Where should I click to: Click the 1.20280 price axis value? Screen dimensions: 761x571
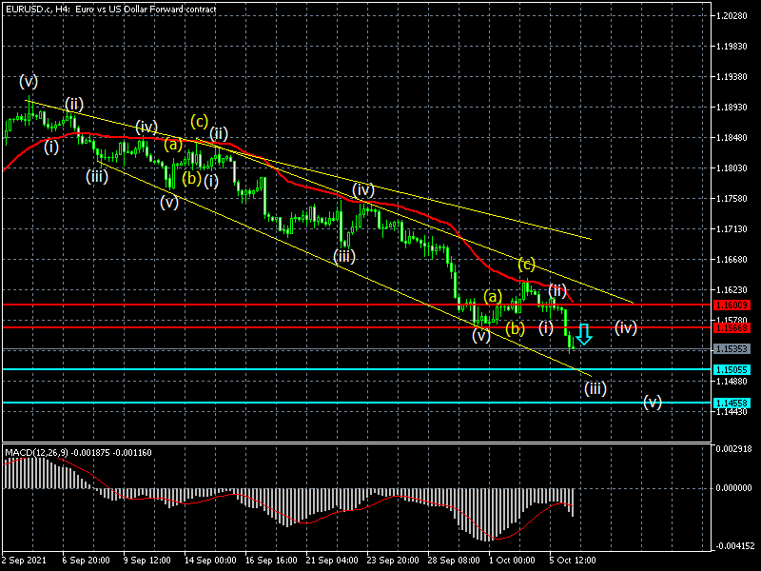(x=732, y=16)
